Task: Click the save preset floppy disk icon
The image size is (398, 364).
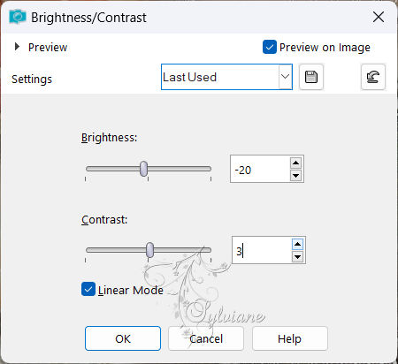Action: tap(311, 77)
